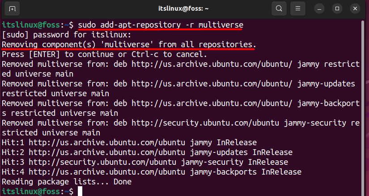Viewport: 369px width, 196px height.
Task: Open the URL on the Hit:1 line
Action: pos(107,143)
